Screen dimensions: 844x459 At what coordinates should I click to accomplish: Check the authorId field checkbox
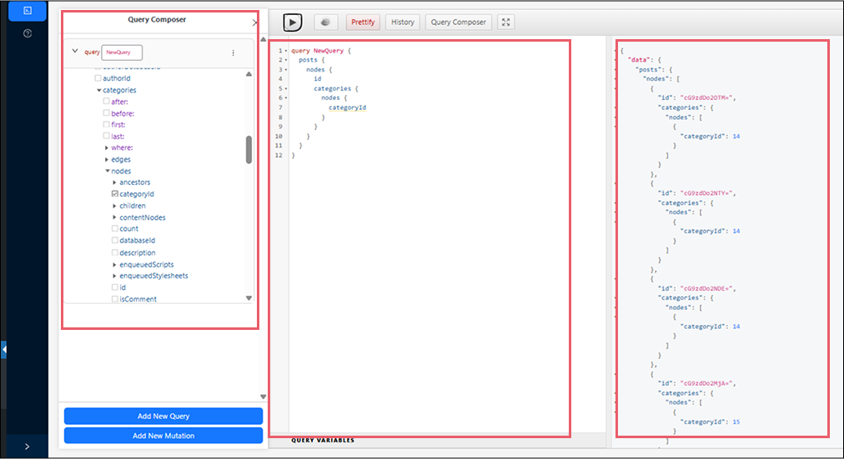pos(98,78)
